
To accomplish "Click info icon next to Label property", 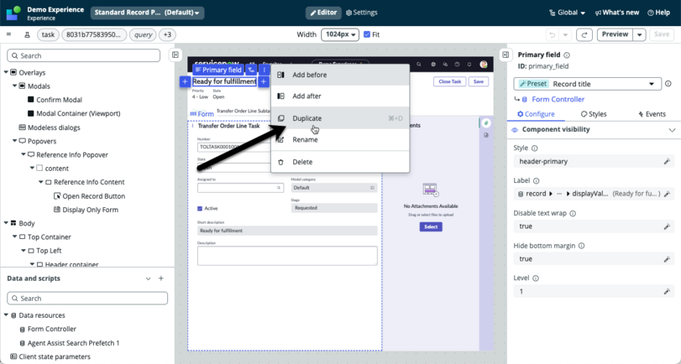I will (x=536, y=181).
